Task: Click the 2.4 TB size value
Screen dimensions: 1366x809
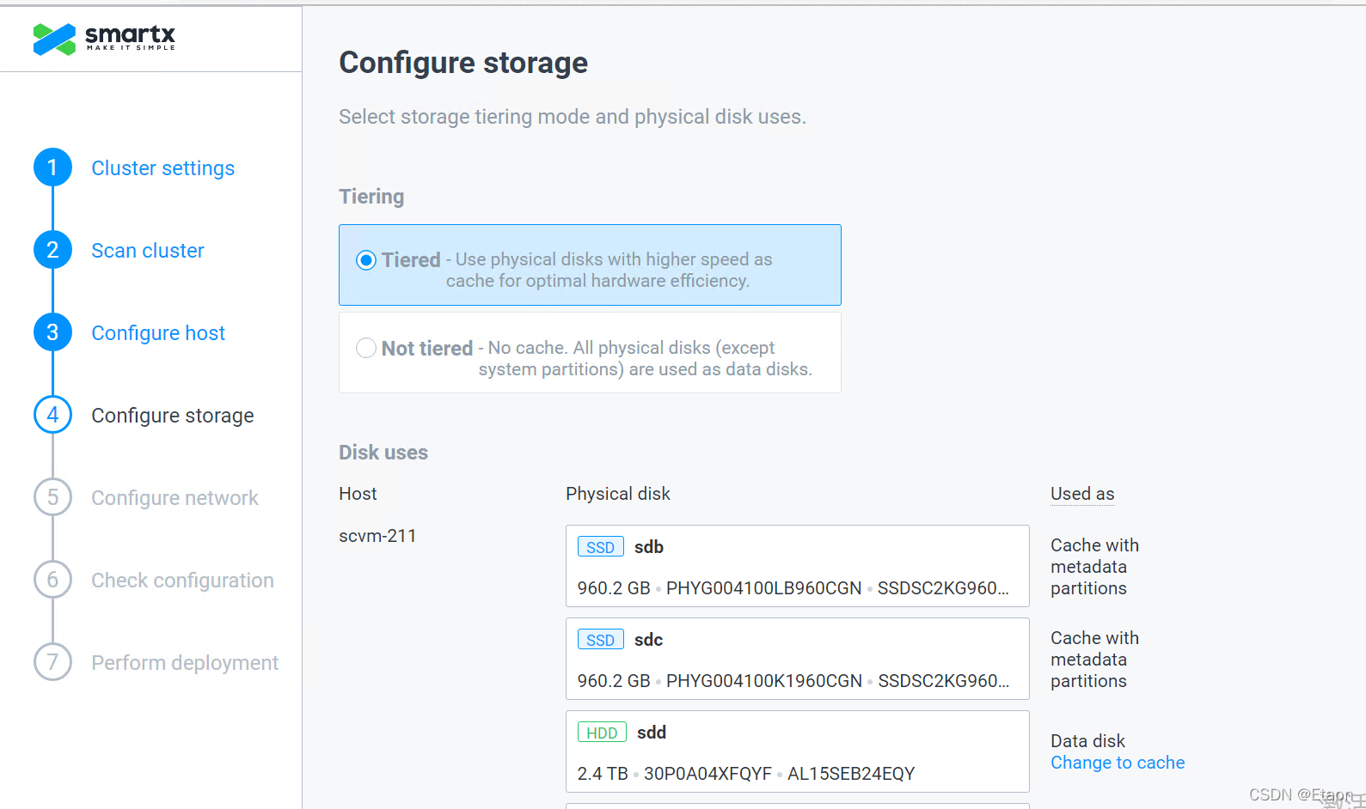Action: tap(603, 774)
